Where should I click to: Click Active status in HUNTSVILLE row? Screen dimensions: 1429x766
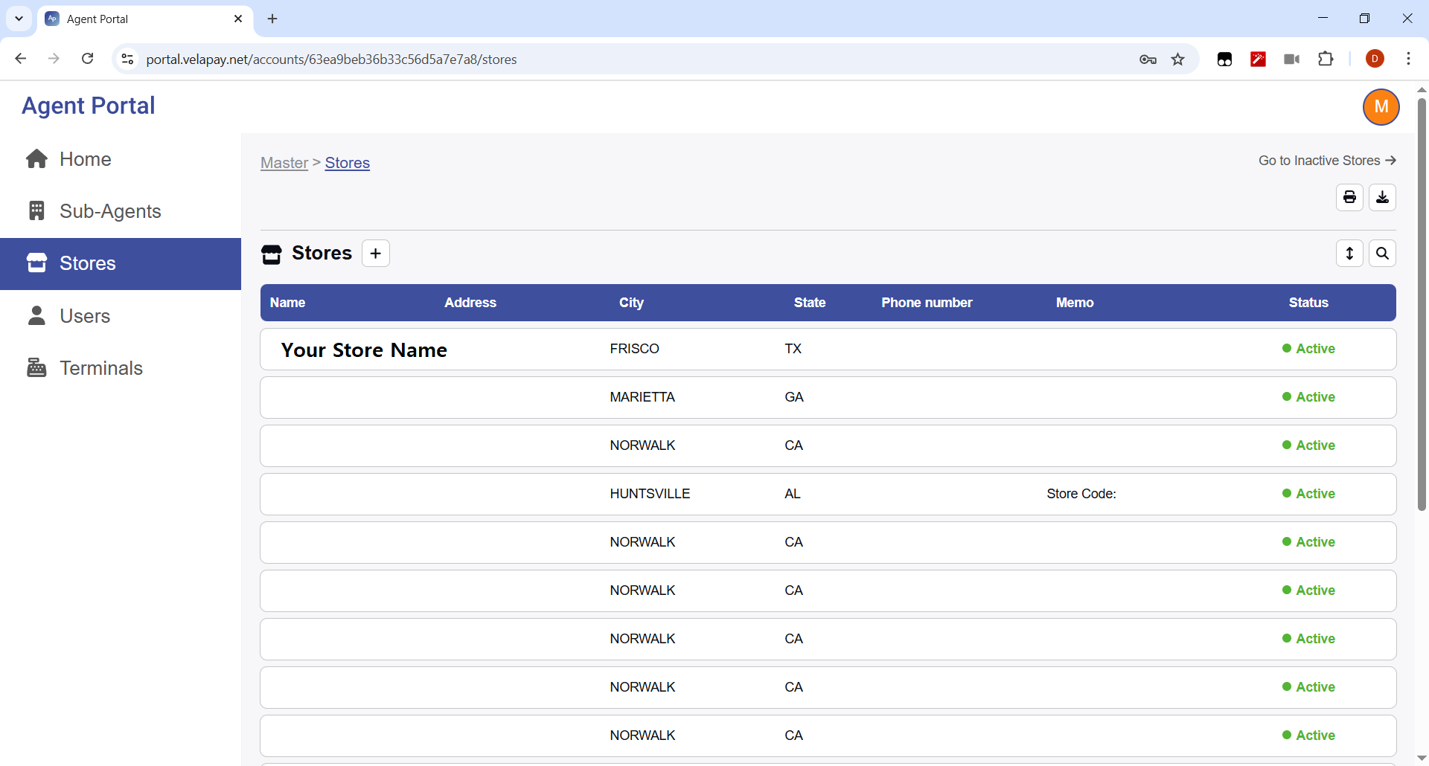point(1308,494)
